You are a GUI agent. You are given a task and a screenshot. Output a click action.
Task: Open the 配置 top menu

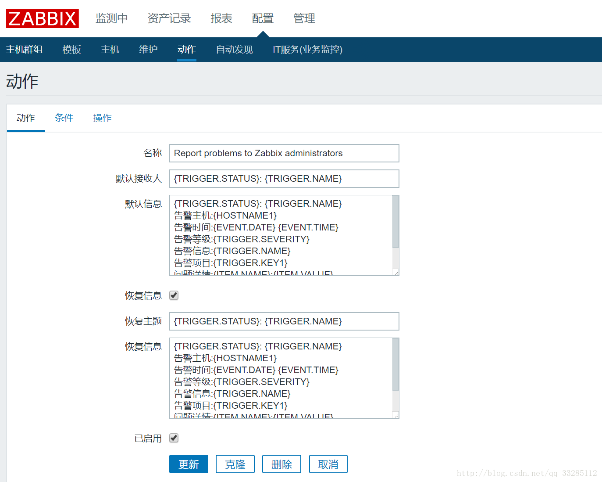263,18
